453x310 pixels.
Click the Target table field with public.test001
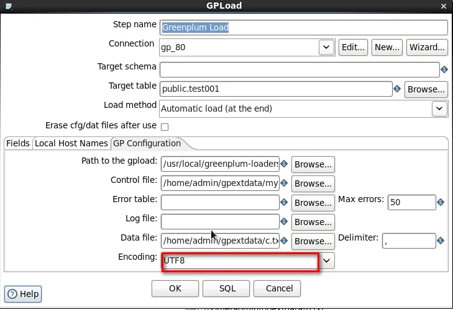(276, 89)
